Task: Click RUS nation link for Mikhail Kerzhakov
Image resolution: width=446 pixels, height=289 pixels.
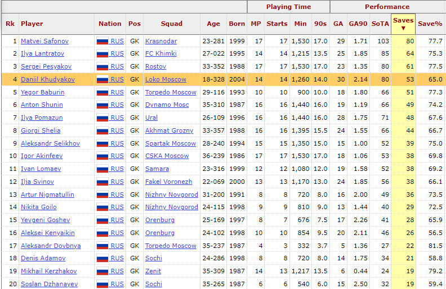Action: click(x=117, y=271)
